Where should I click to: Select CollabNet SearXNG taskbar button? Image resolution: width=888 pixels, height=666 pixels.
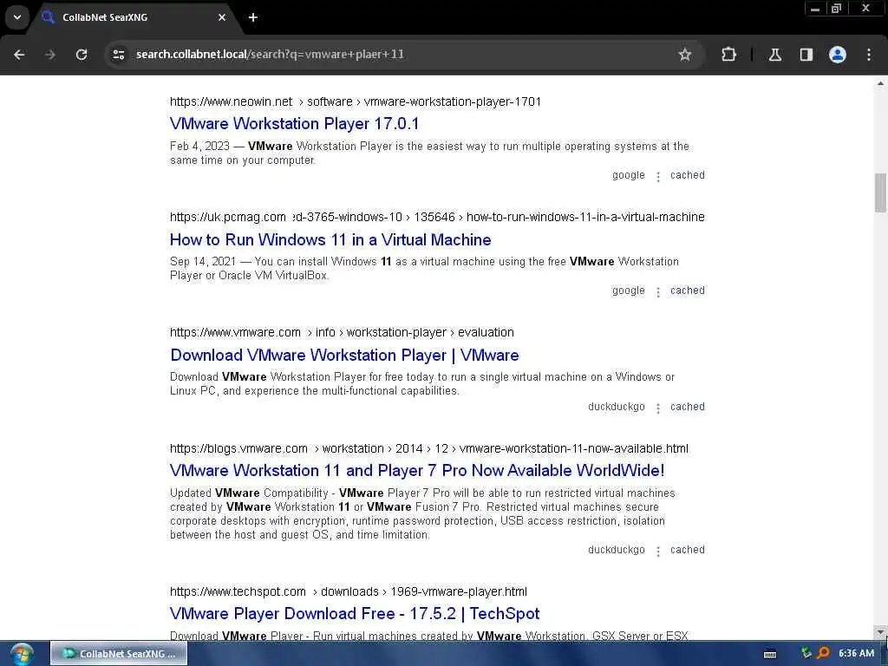(x=119, y=654)
